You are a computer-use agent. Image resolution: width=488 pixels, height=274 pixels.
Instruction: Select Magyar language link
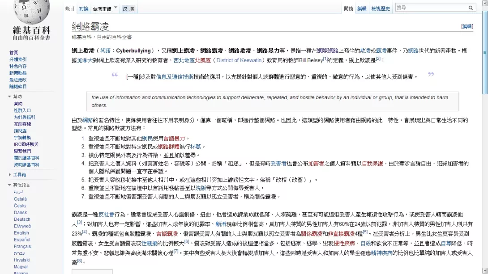click(21, 267)
